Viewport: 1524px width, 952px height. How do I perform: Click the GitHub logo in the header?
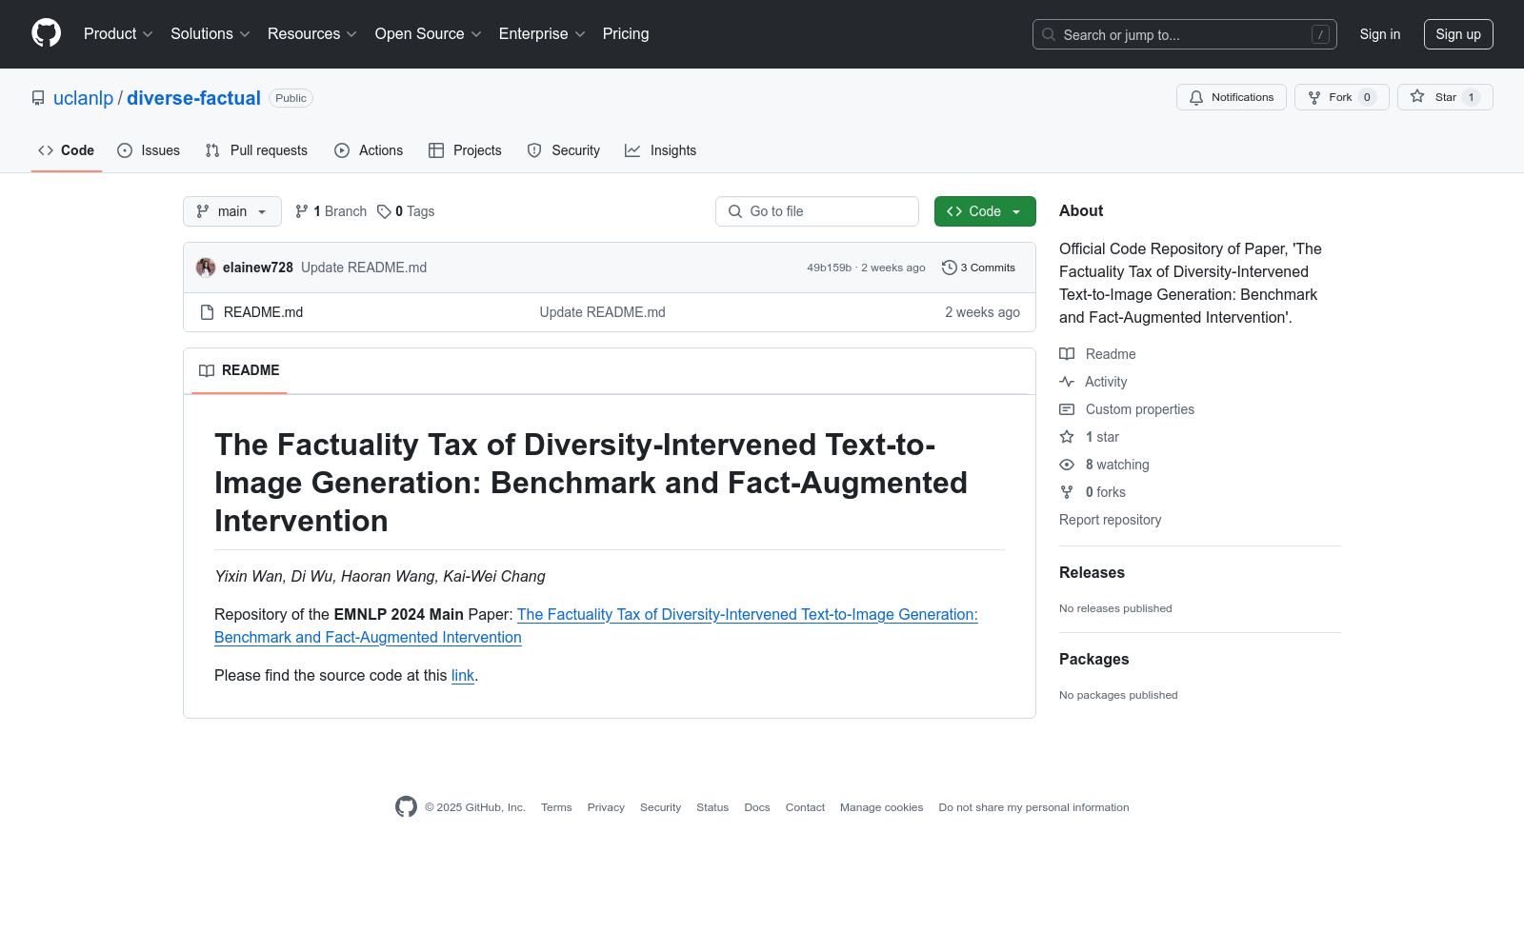pos(46,33)
